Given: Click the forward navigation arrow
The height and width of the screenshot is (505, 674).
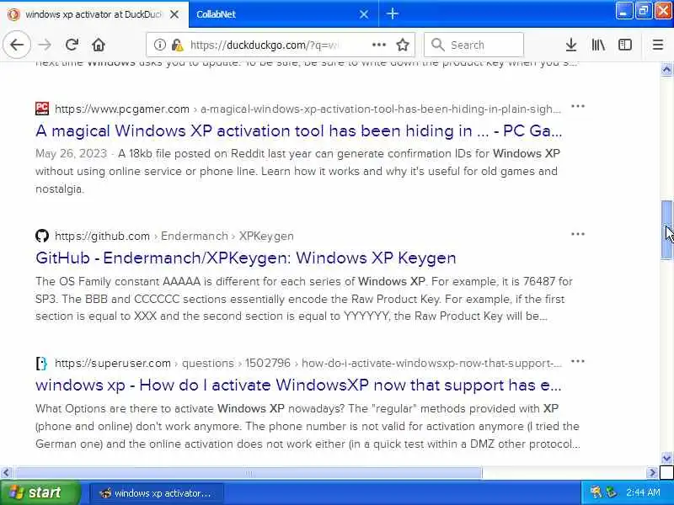Looking at the screenshot, I should click(x=45, y=45).
